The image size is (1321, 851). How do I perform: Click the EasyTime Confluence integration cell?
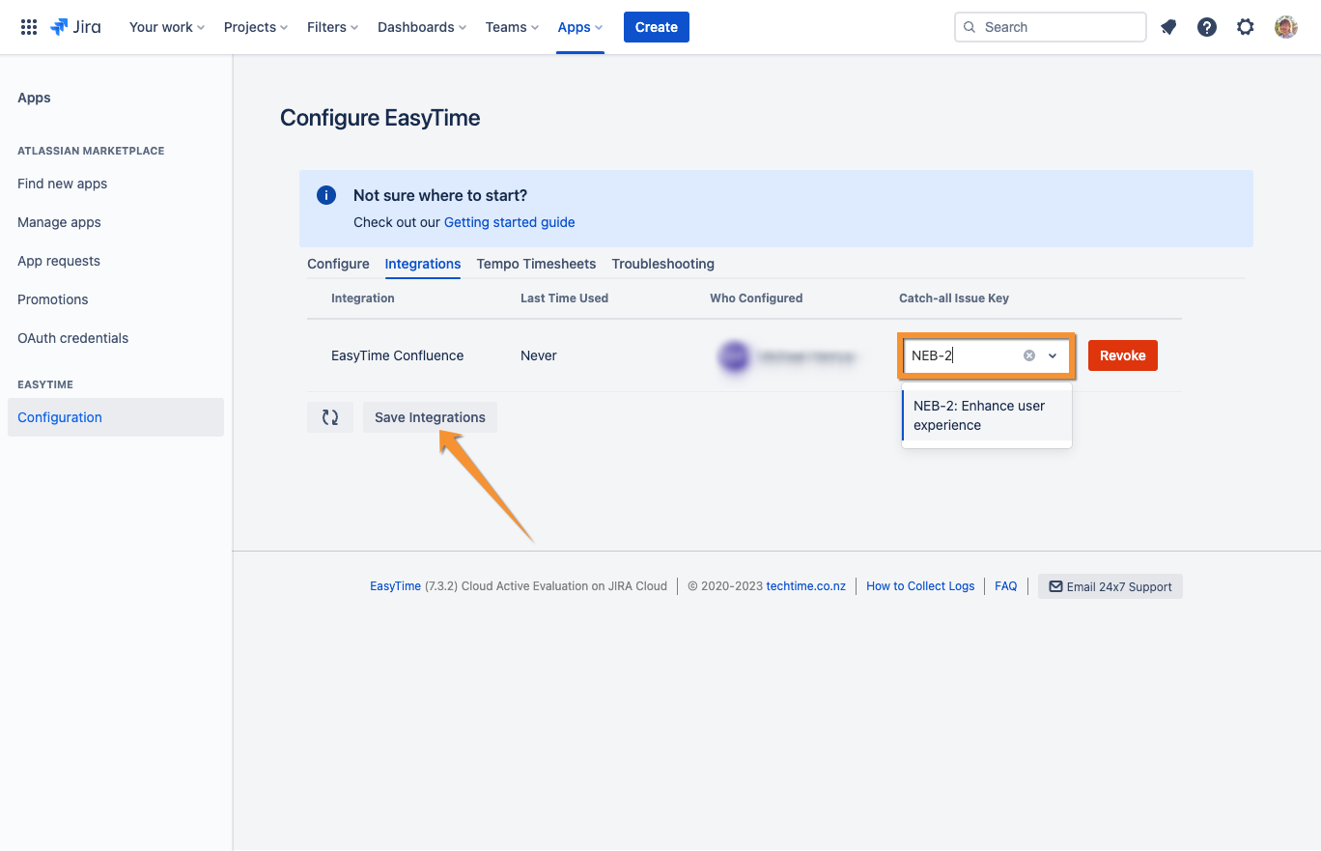coord(397,355)
